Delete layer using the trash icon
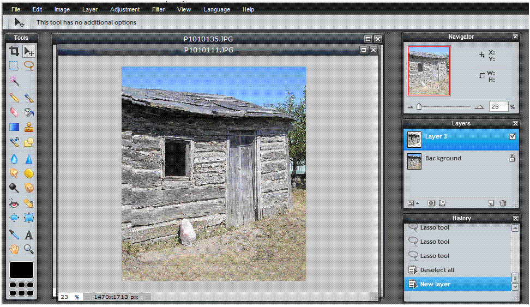This screenshot has height=307, width=530. (x=503, y=203)
